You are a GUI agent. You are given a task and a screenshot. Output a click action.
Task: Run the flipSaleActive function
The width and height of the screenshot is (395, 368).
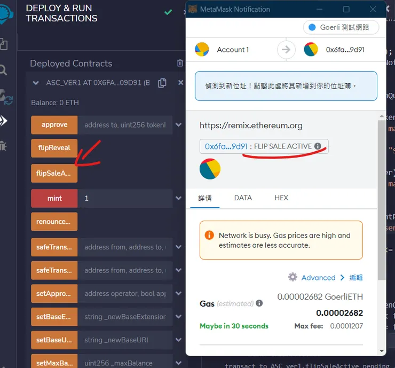pyautogui.click(x=54, y=173)
